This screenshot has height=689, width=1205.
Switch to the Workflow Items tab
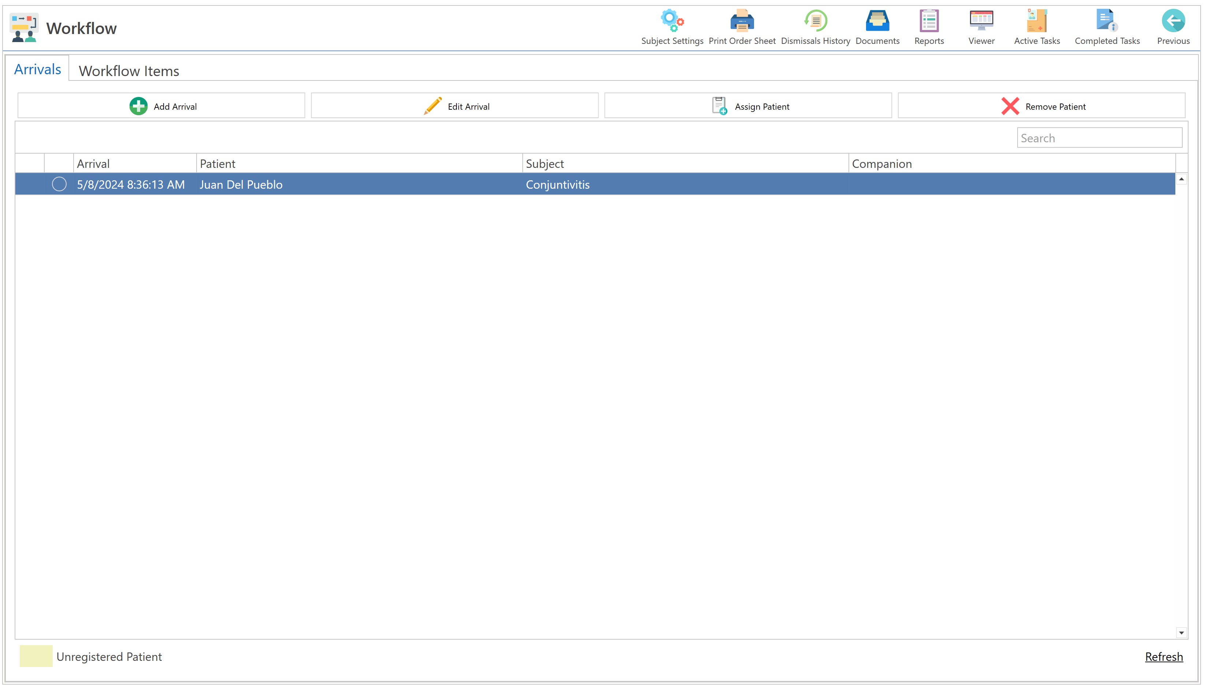[x=129, y=71]
